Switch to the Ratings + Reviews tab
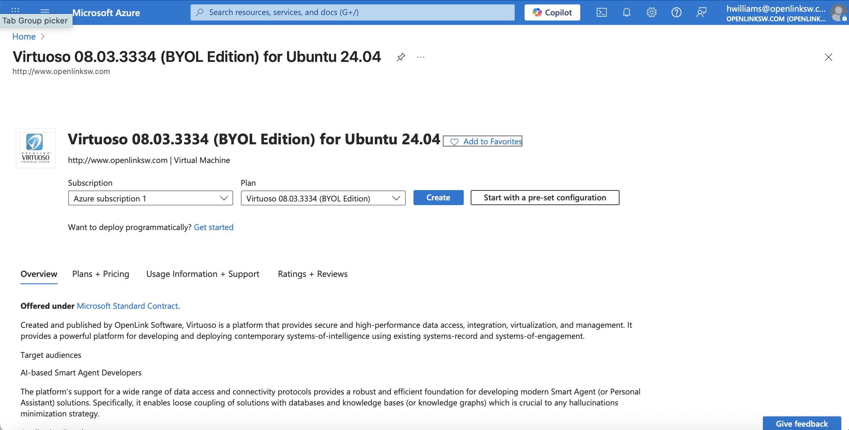This screenshot has width=849, height=430. pos(312,274)
